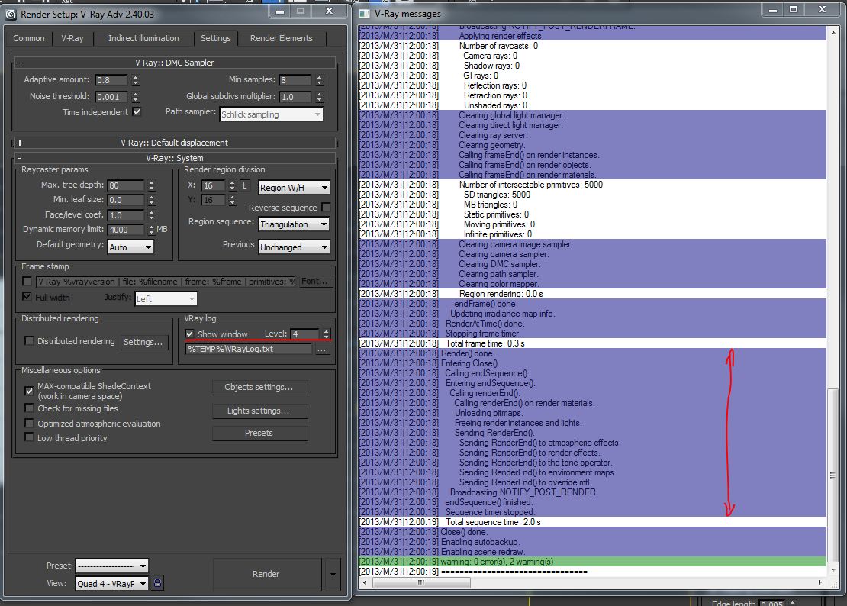Screen dimensions: 847x606
Task: Click the V-Ray messages horizontal scrollbar thumb
Action: point(421,583)
